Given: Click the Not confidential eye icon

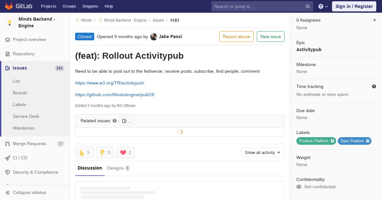Looking at the screenshot, I should [x=299, y=187].
